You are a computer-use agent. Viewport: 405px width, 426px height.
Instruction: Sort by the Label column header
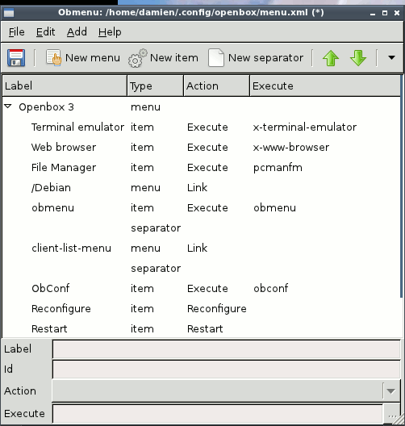(65, 86)
